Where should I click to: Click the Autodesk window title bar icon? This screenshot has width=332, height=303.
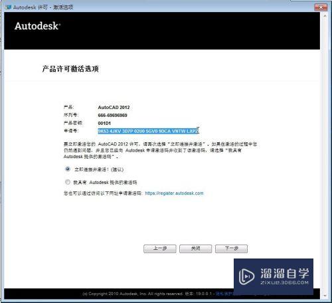pyautogui.click(x=8, y=7)
